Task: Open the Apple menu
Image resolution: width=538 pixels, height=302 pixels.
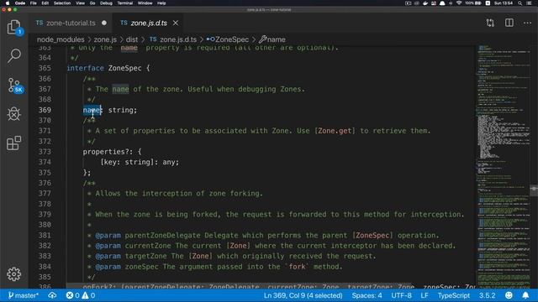Action: click(x=8, y=3)
